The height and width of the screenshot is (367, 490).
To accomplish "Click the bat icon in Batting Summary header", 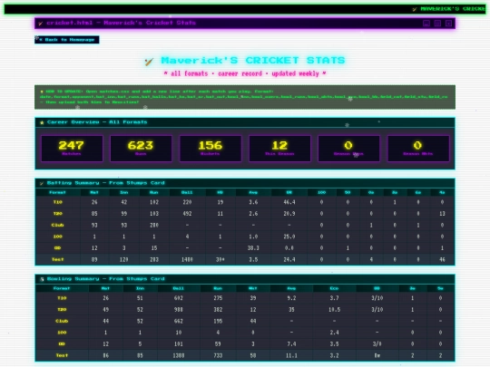I will pos(42,183).
